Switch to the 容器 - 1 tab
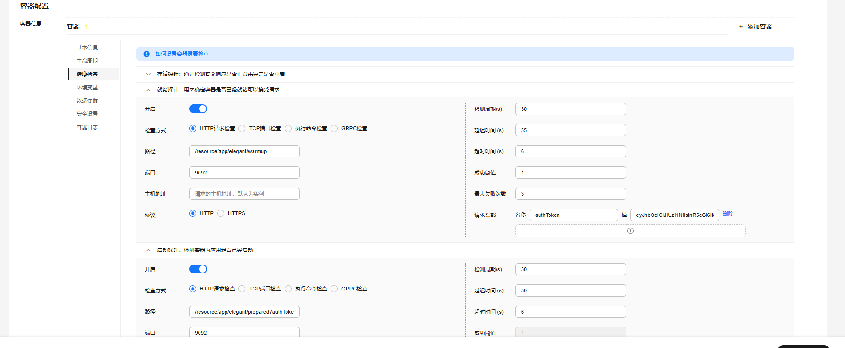Image resolution: width=845 pixels, height=348 pixels. pos(78,27)
